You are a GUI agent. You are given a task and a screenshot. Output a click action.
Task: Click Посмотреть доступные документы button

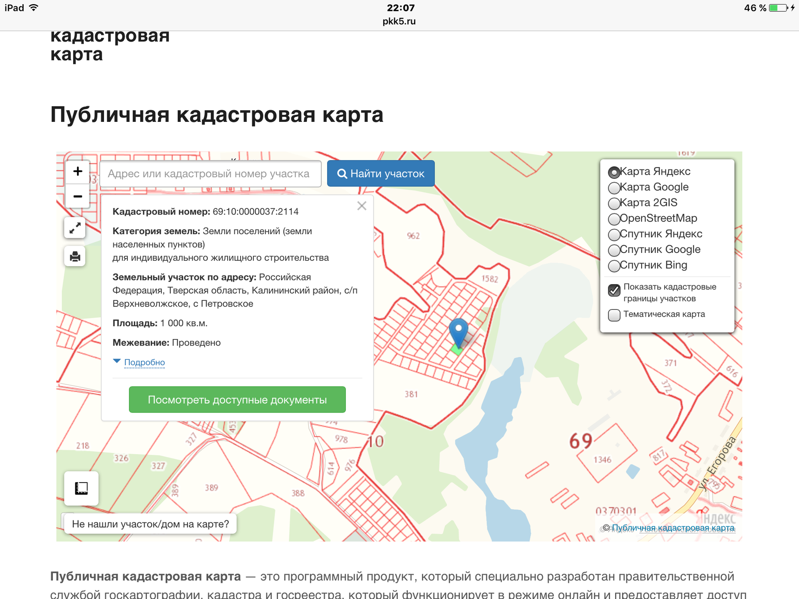pos(237,400)
